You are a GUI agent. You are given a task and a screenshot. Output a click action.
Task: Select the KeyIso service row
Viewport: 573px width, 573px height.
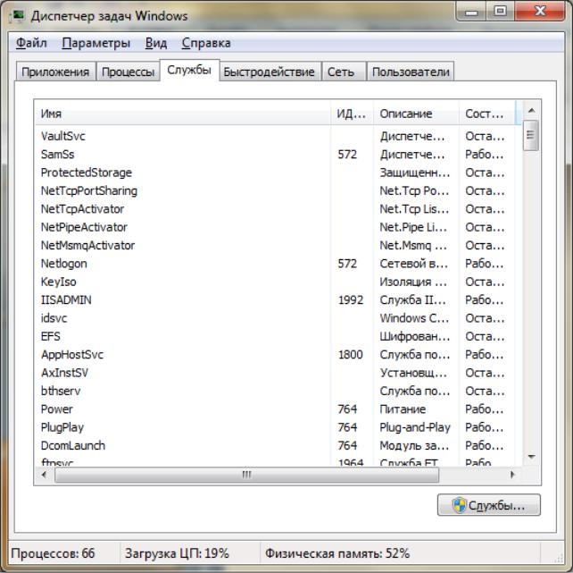[275, 282]
